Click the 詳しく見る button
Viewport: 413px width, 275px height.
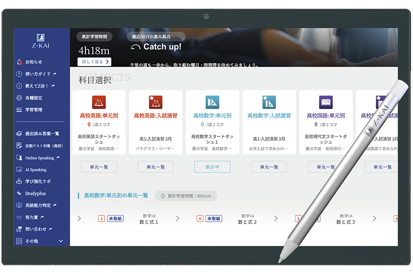94,62
